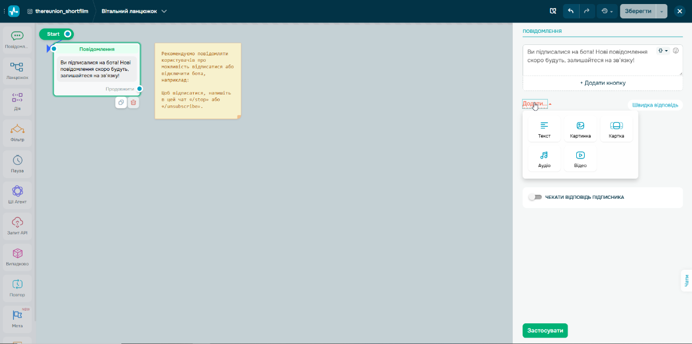The height and width of the screenshot is (344, 692).
Task: Add a Текст element
Action: [544, 130]
